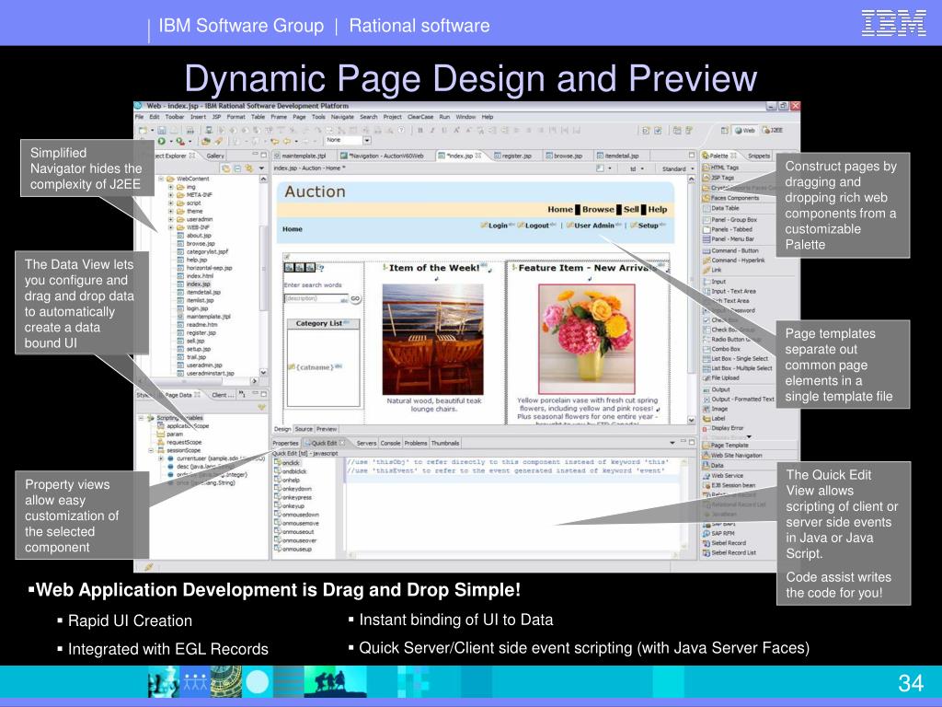Select Web Service item in Data palette
Screen dimensions: 942x707
pos(723,476)
